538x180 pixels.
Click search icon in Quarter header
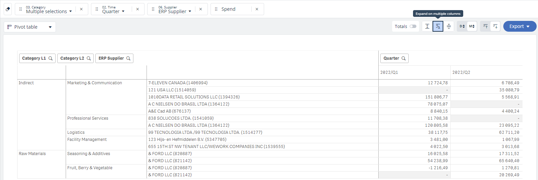pyautogui.click(x=404, y=58)
